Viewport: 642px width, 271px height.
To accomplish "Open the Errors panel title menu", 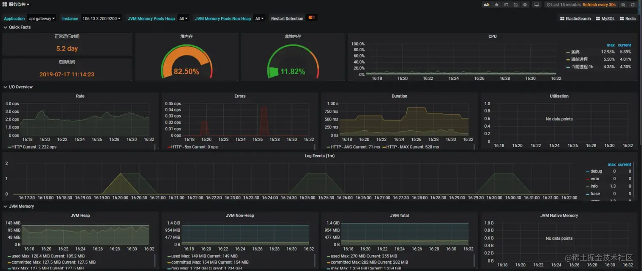I will pyautogui.click(x=240, y=96).
